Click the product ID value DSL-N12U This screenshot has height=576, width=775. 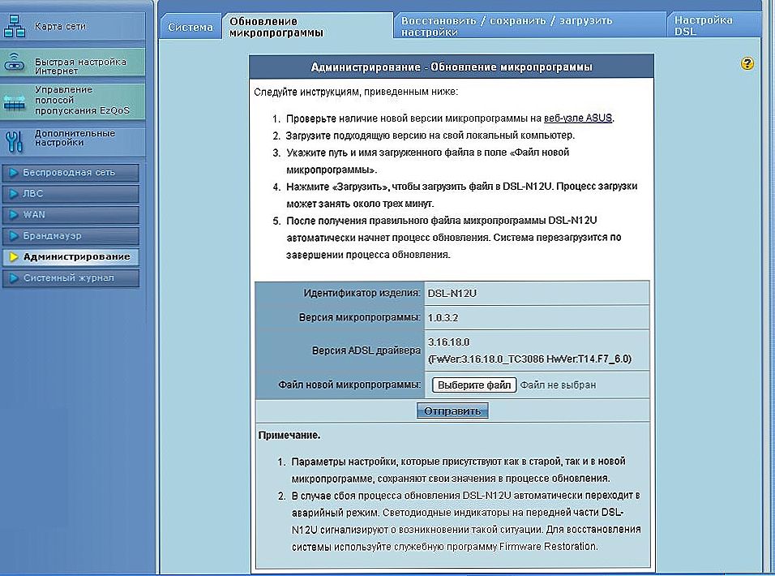452,293
